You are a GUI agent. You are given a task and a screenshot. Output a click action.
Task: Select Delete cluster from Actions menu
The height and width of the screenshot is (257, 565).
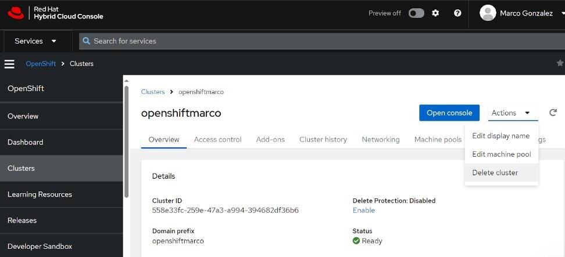[495, 172]
